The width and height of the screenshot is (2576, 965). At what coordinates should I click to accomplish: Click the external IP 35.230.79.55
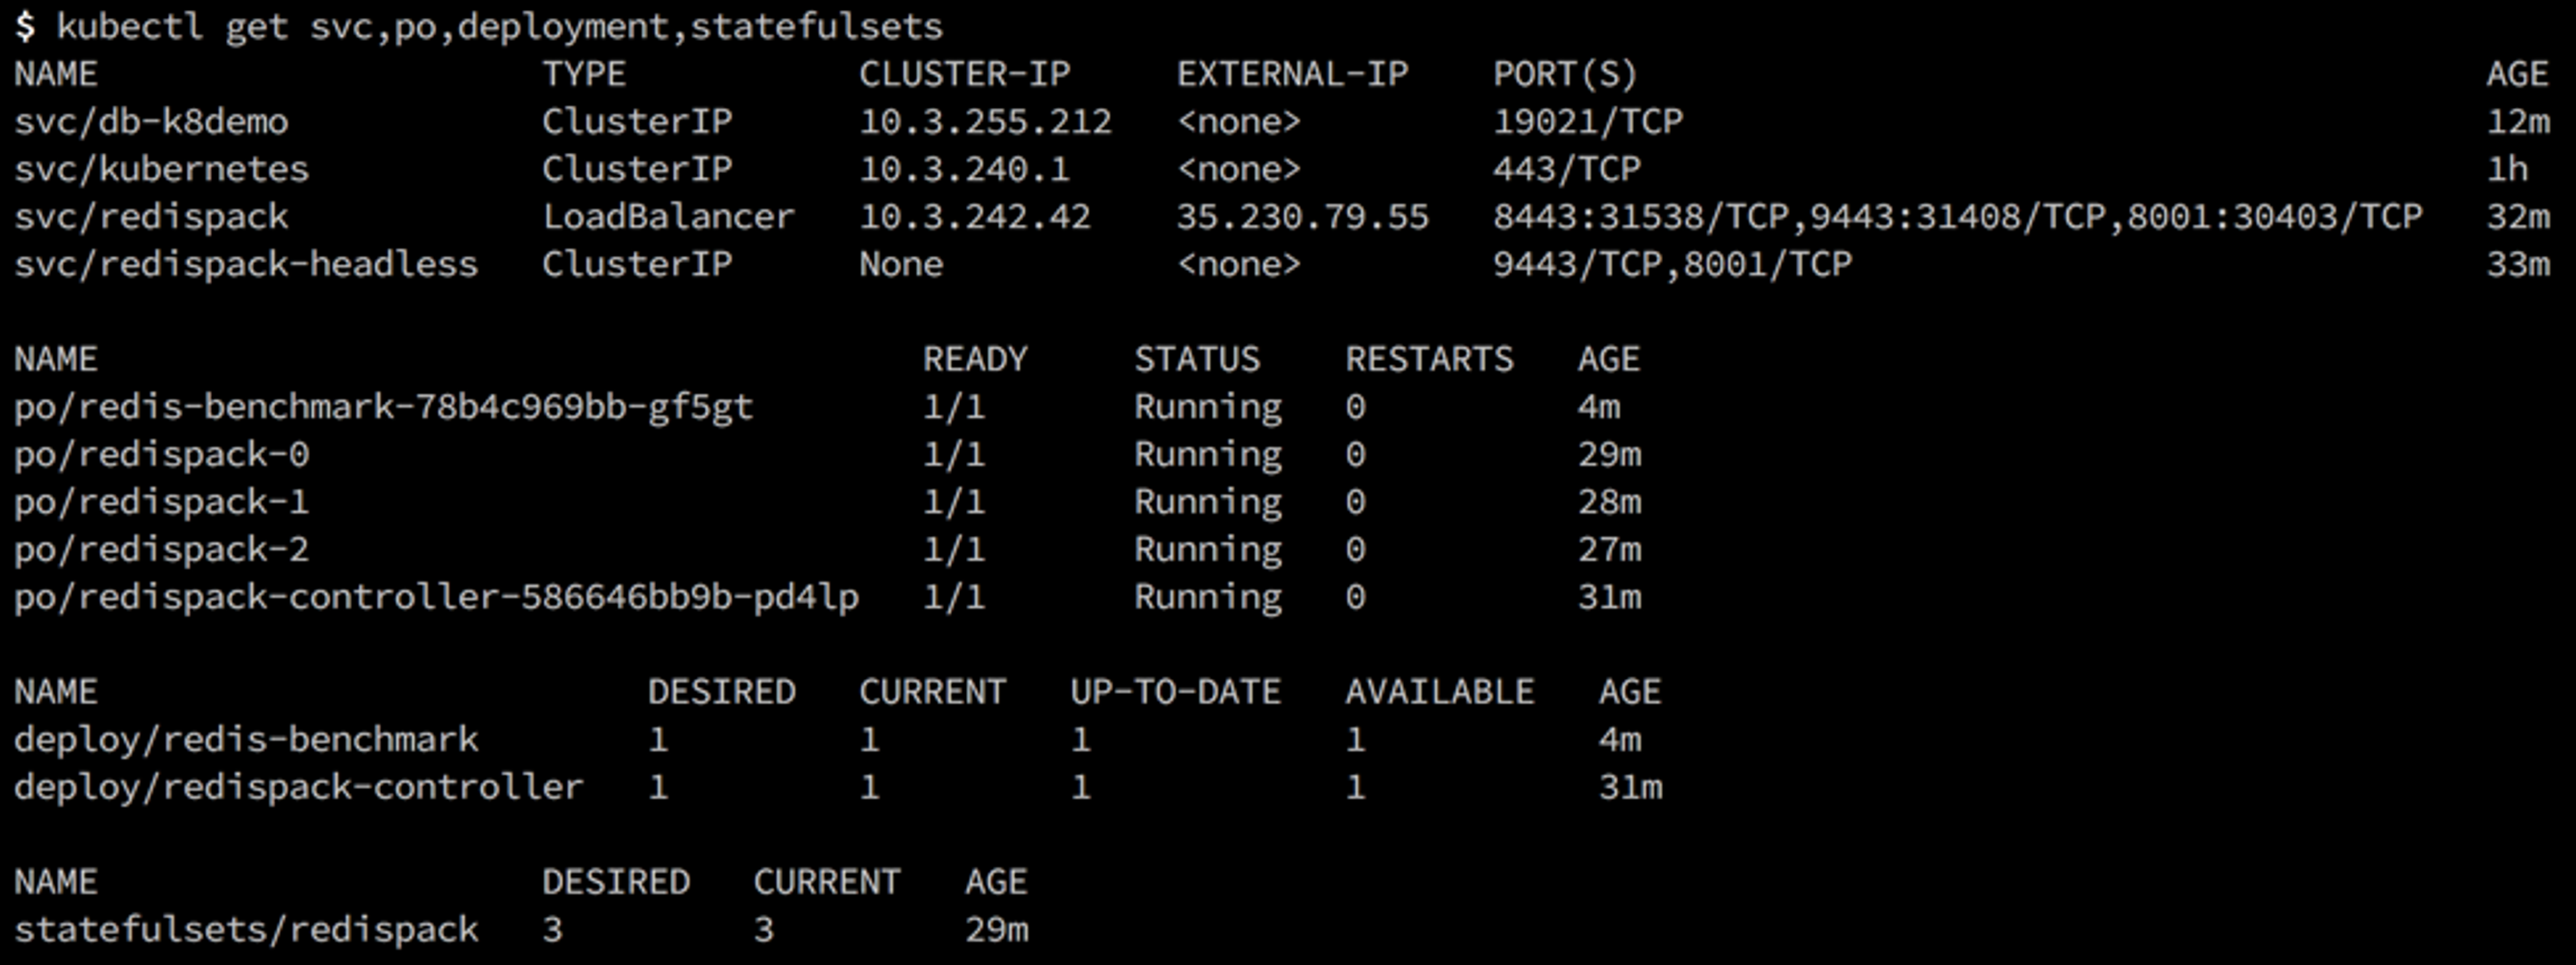pyautogui.click(x=1302, y=217)
